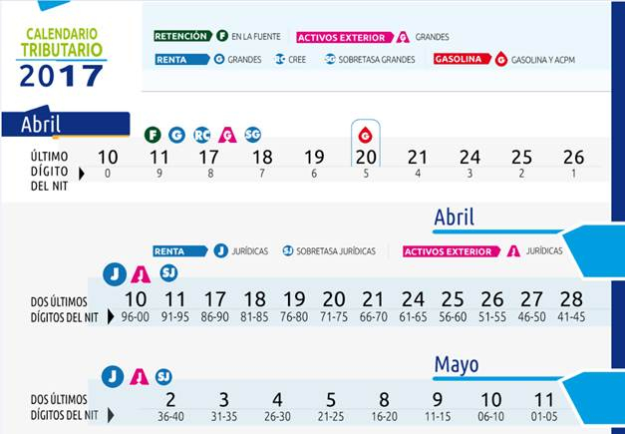Click the green F retention icon above date 11
This screenshot has height=434, width=625.
(x=153, y=135)
